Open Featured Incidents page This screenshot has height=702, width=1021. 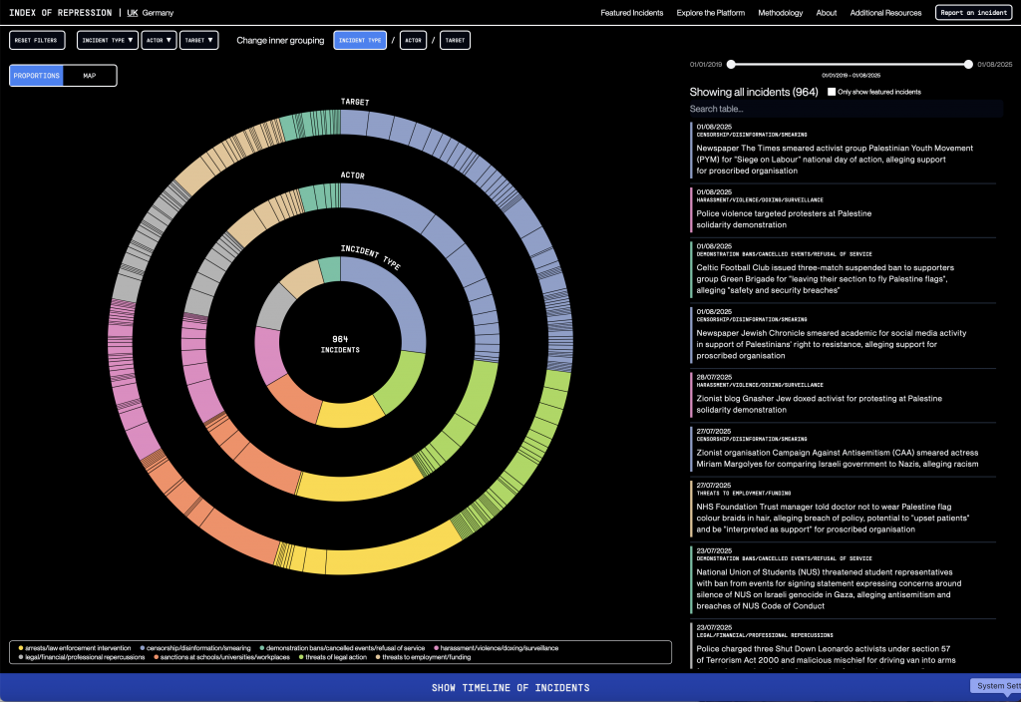click(631, 12)
